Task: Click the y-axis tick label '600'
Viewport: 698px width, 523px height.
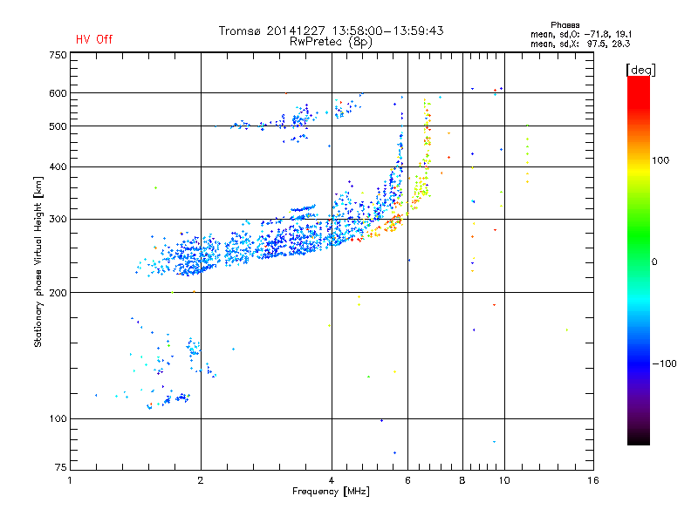Action: [58, 93]
